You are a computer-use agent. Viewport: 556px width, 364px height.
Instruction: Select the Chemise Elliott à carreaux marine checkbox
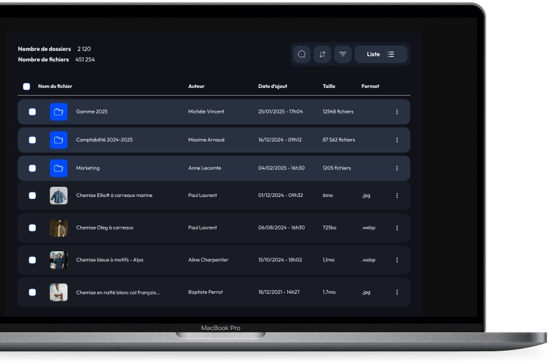click(32, 196)
